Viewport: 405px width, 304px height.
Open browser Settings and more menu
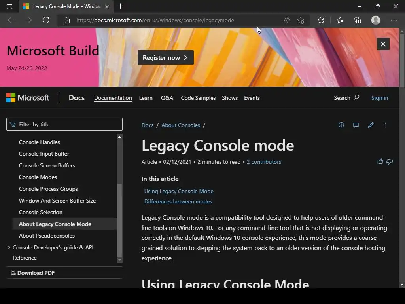click(394, 20)
